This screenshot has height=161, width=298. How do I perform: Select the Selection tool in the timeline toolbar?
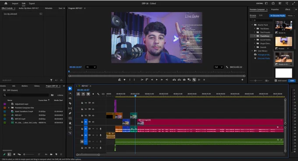pyautogui.click(x=70, y=89)
